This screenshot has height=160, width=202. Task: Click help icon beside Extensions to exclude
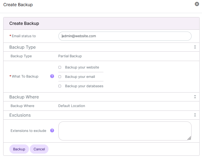tap(52, 131)
